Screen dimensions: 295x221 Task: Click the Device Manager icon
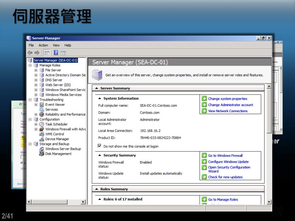[x=41, y=139]
